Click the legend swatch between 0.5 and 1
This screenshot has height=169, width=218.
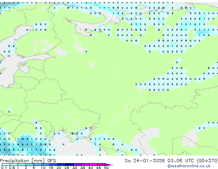14,165
